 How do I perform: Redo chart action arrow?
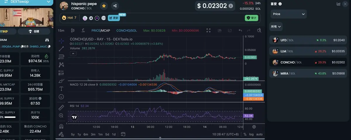(249, 30)
